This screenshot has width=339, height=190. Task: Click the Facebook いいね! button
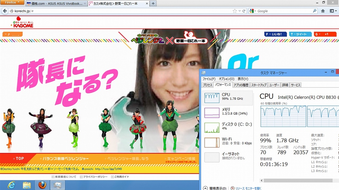275,34
